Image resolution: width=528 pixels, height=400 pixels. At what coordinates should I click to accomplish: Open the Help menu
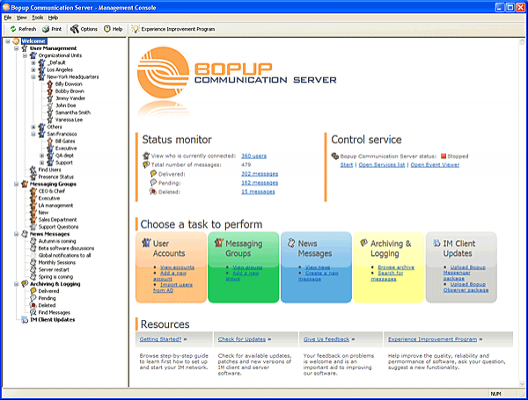[x=53, y=18]
